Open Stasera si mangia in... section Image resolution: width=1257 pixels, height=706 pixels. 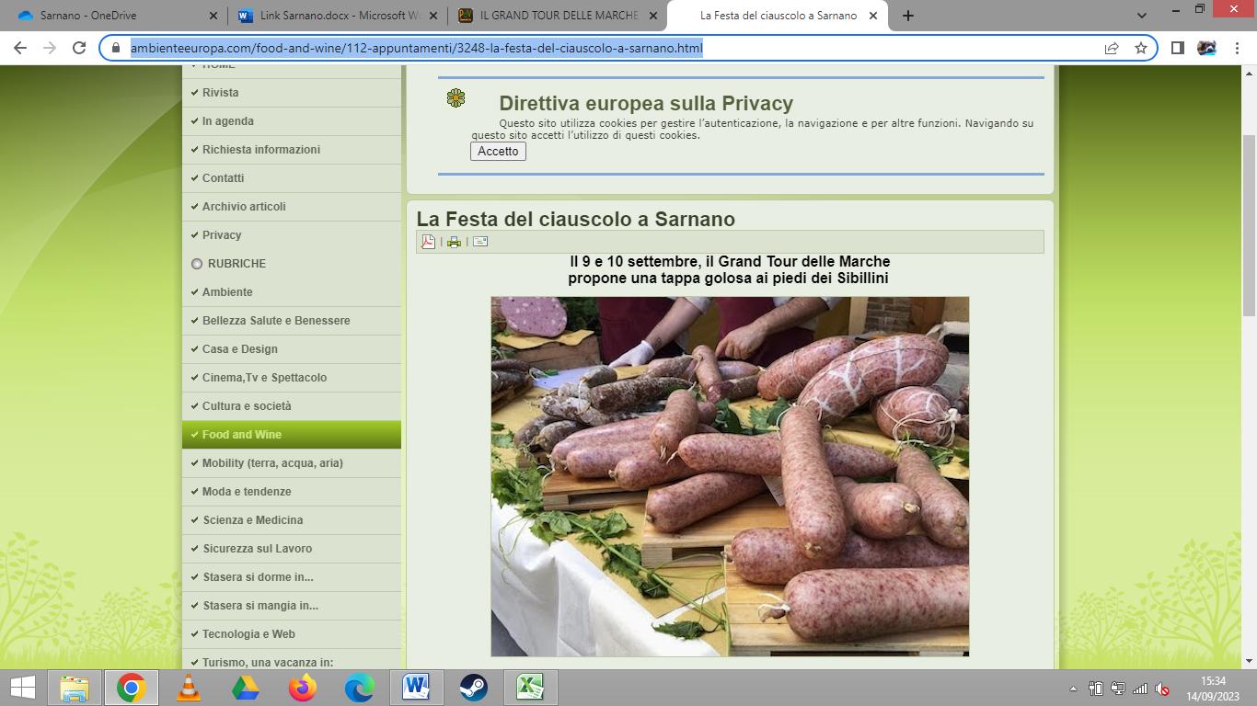292,606
